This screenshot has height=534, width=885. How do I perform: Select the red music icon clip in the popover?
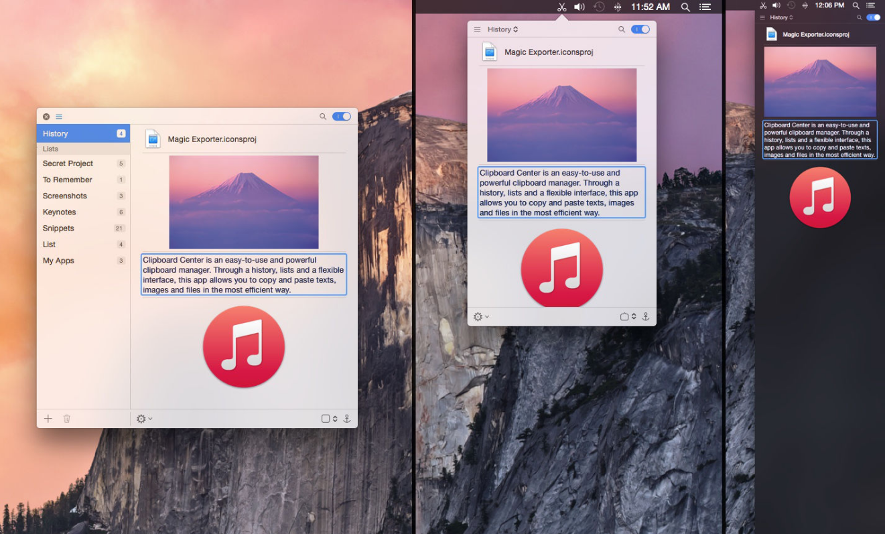click(x=561, y=271)
